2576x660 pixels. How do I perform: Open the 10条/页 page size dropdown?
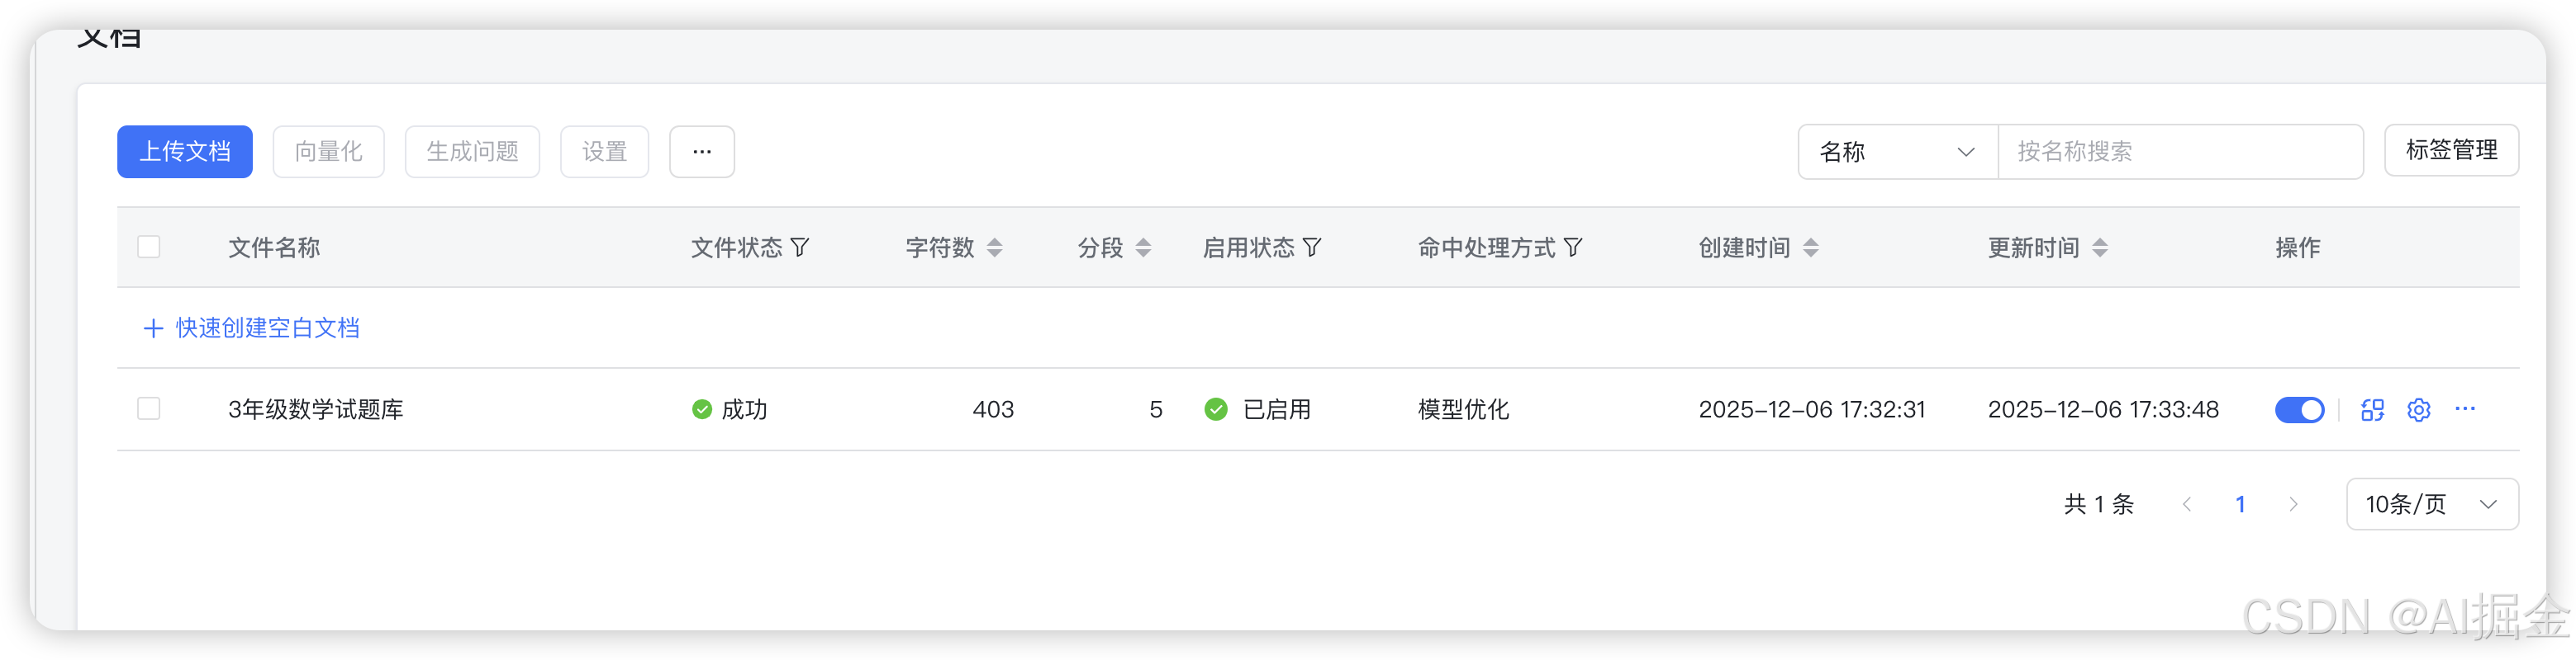(2432, 504)
